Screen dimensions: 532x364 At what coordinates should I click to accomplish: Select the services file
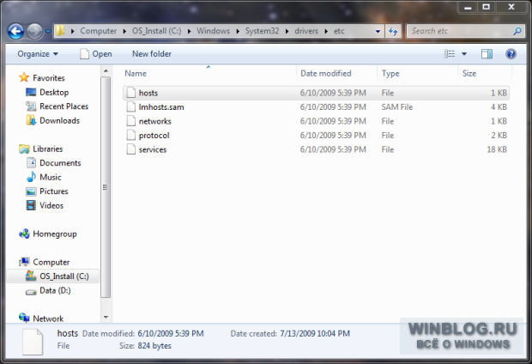pyautogui.click(x=316, y=149)
